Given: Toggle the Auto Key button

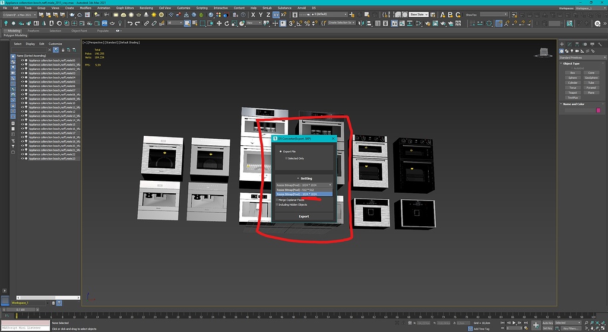Looking at the screenshot, I should (547, 323).
